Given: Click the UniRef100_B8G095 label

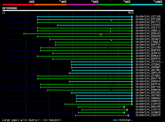Looking at the screenshot, I should pyautogui.click(x=148, y=107).
